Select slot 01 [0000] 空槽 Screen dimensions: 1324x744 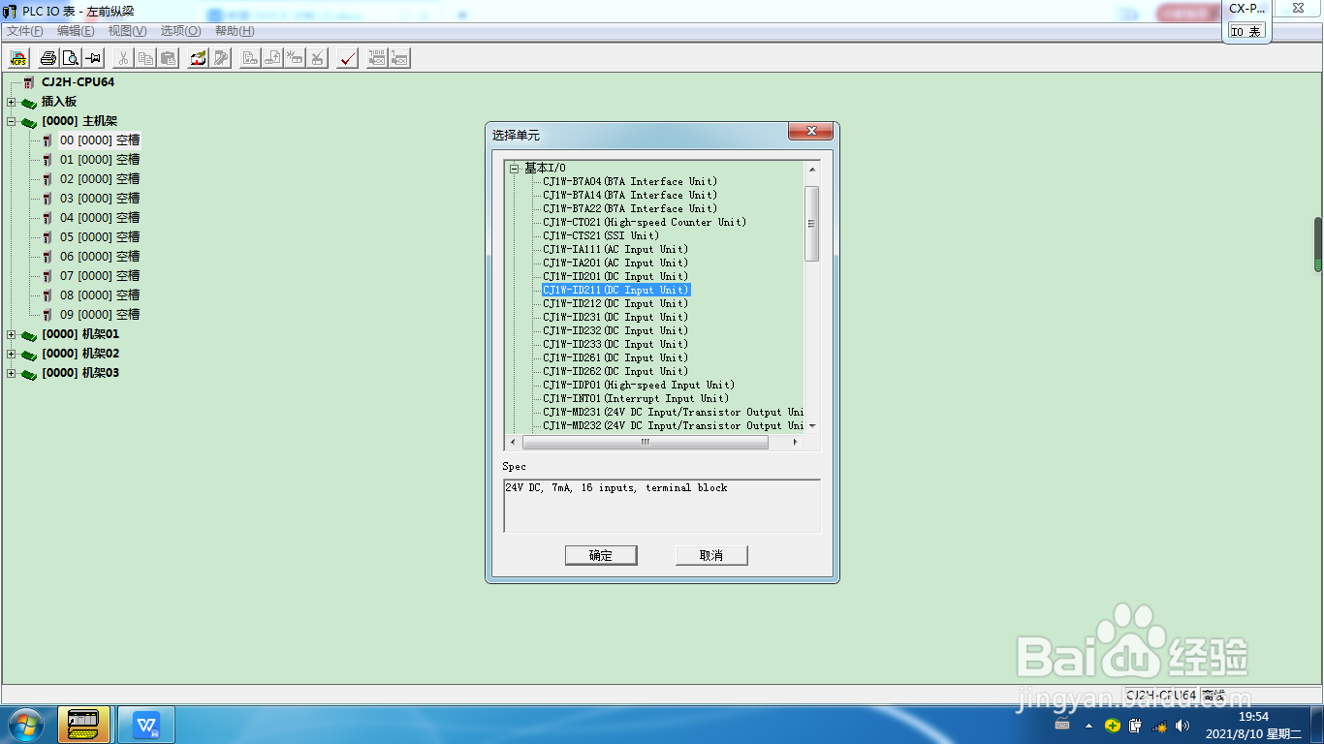(99, 160)
